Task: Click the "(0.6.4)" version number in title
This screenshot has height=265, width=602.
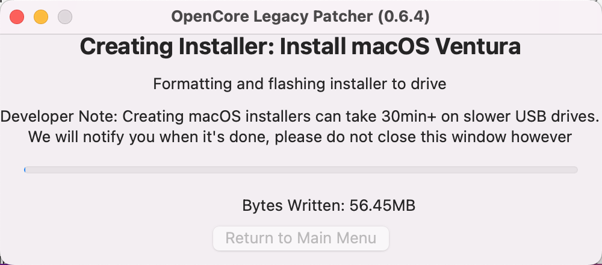Action: tap(403, 17)
